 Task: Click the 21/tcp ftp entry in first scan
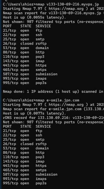[22, 30]
